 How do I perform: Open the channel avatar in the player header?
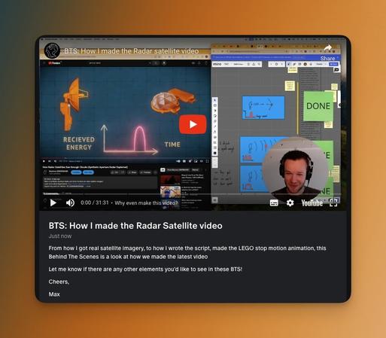52,50
